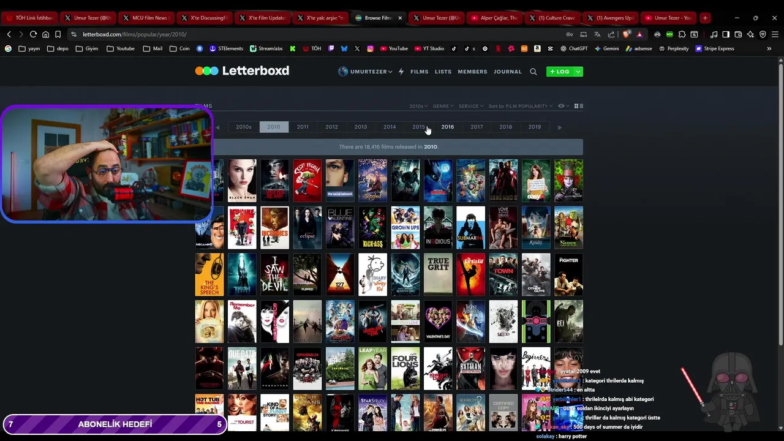Image resolution: width=784 pixels, height=441 pixels.
Task: Open the extensions puzzle piece icon
Action: click(682, 34)
